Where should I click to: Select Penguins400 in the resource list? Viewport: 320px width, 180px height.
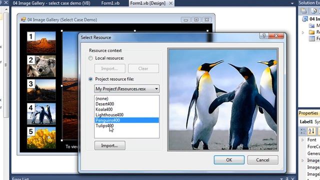pyautogui.click(x=126, y=120)
